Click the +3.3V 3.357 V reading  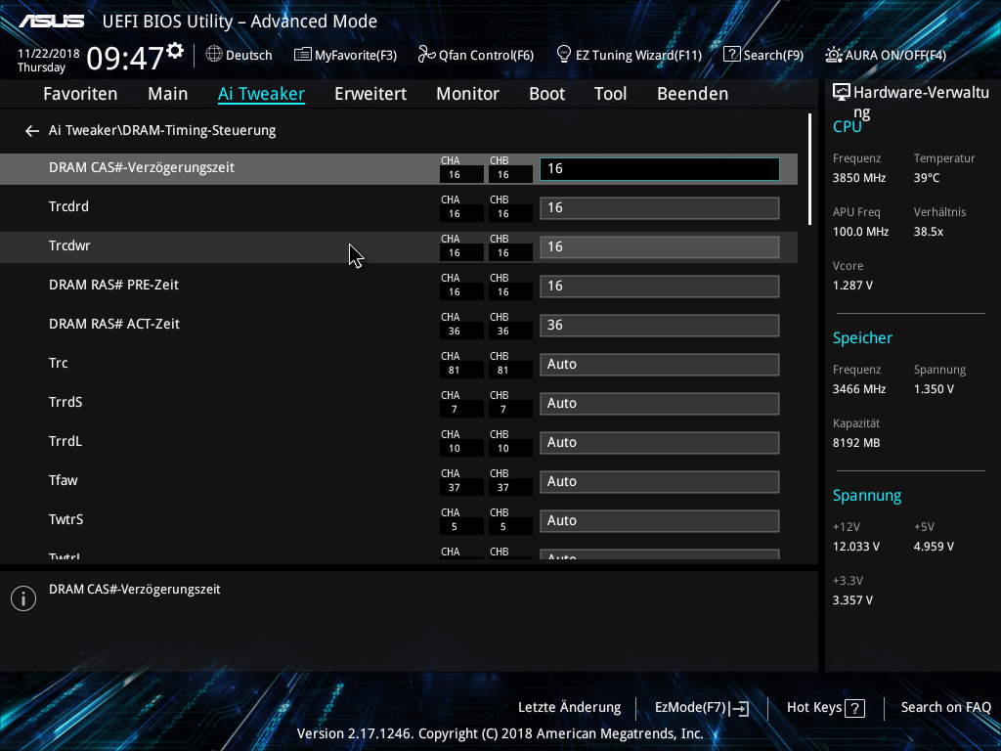click(852, 600)
